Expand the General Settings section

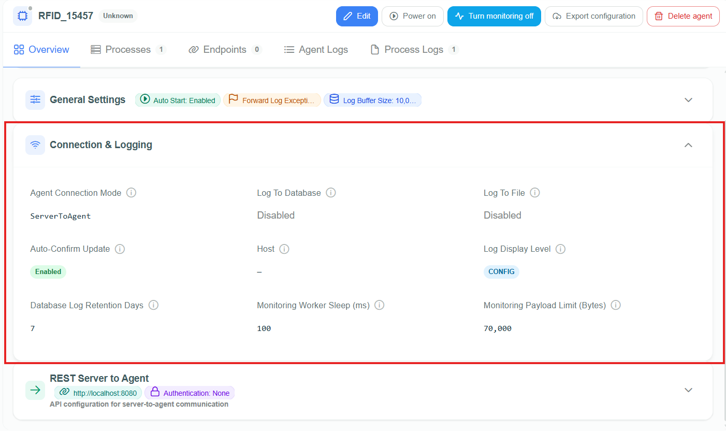(688, 100)
